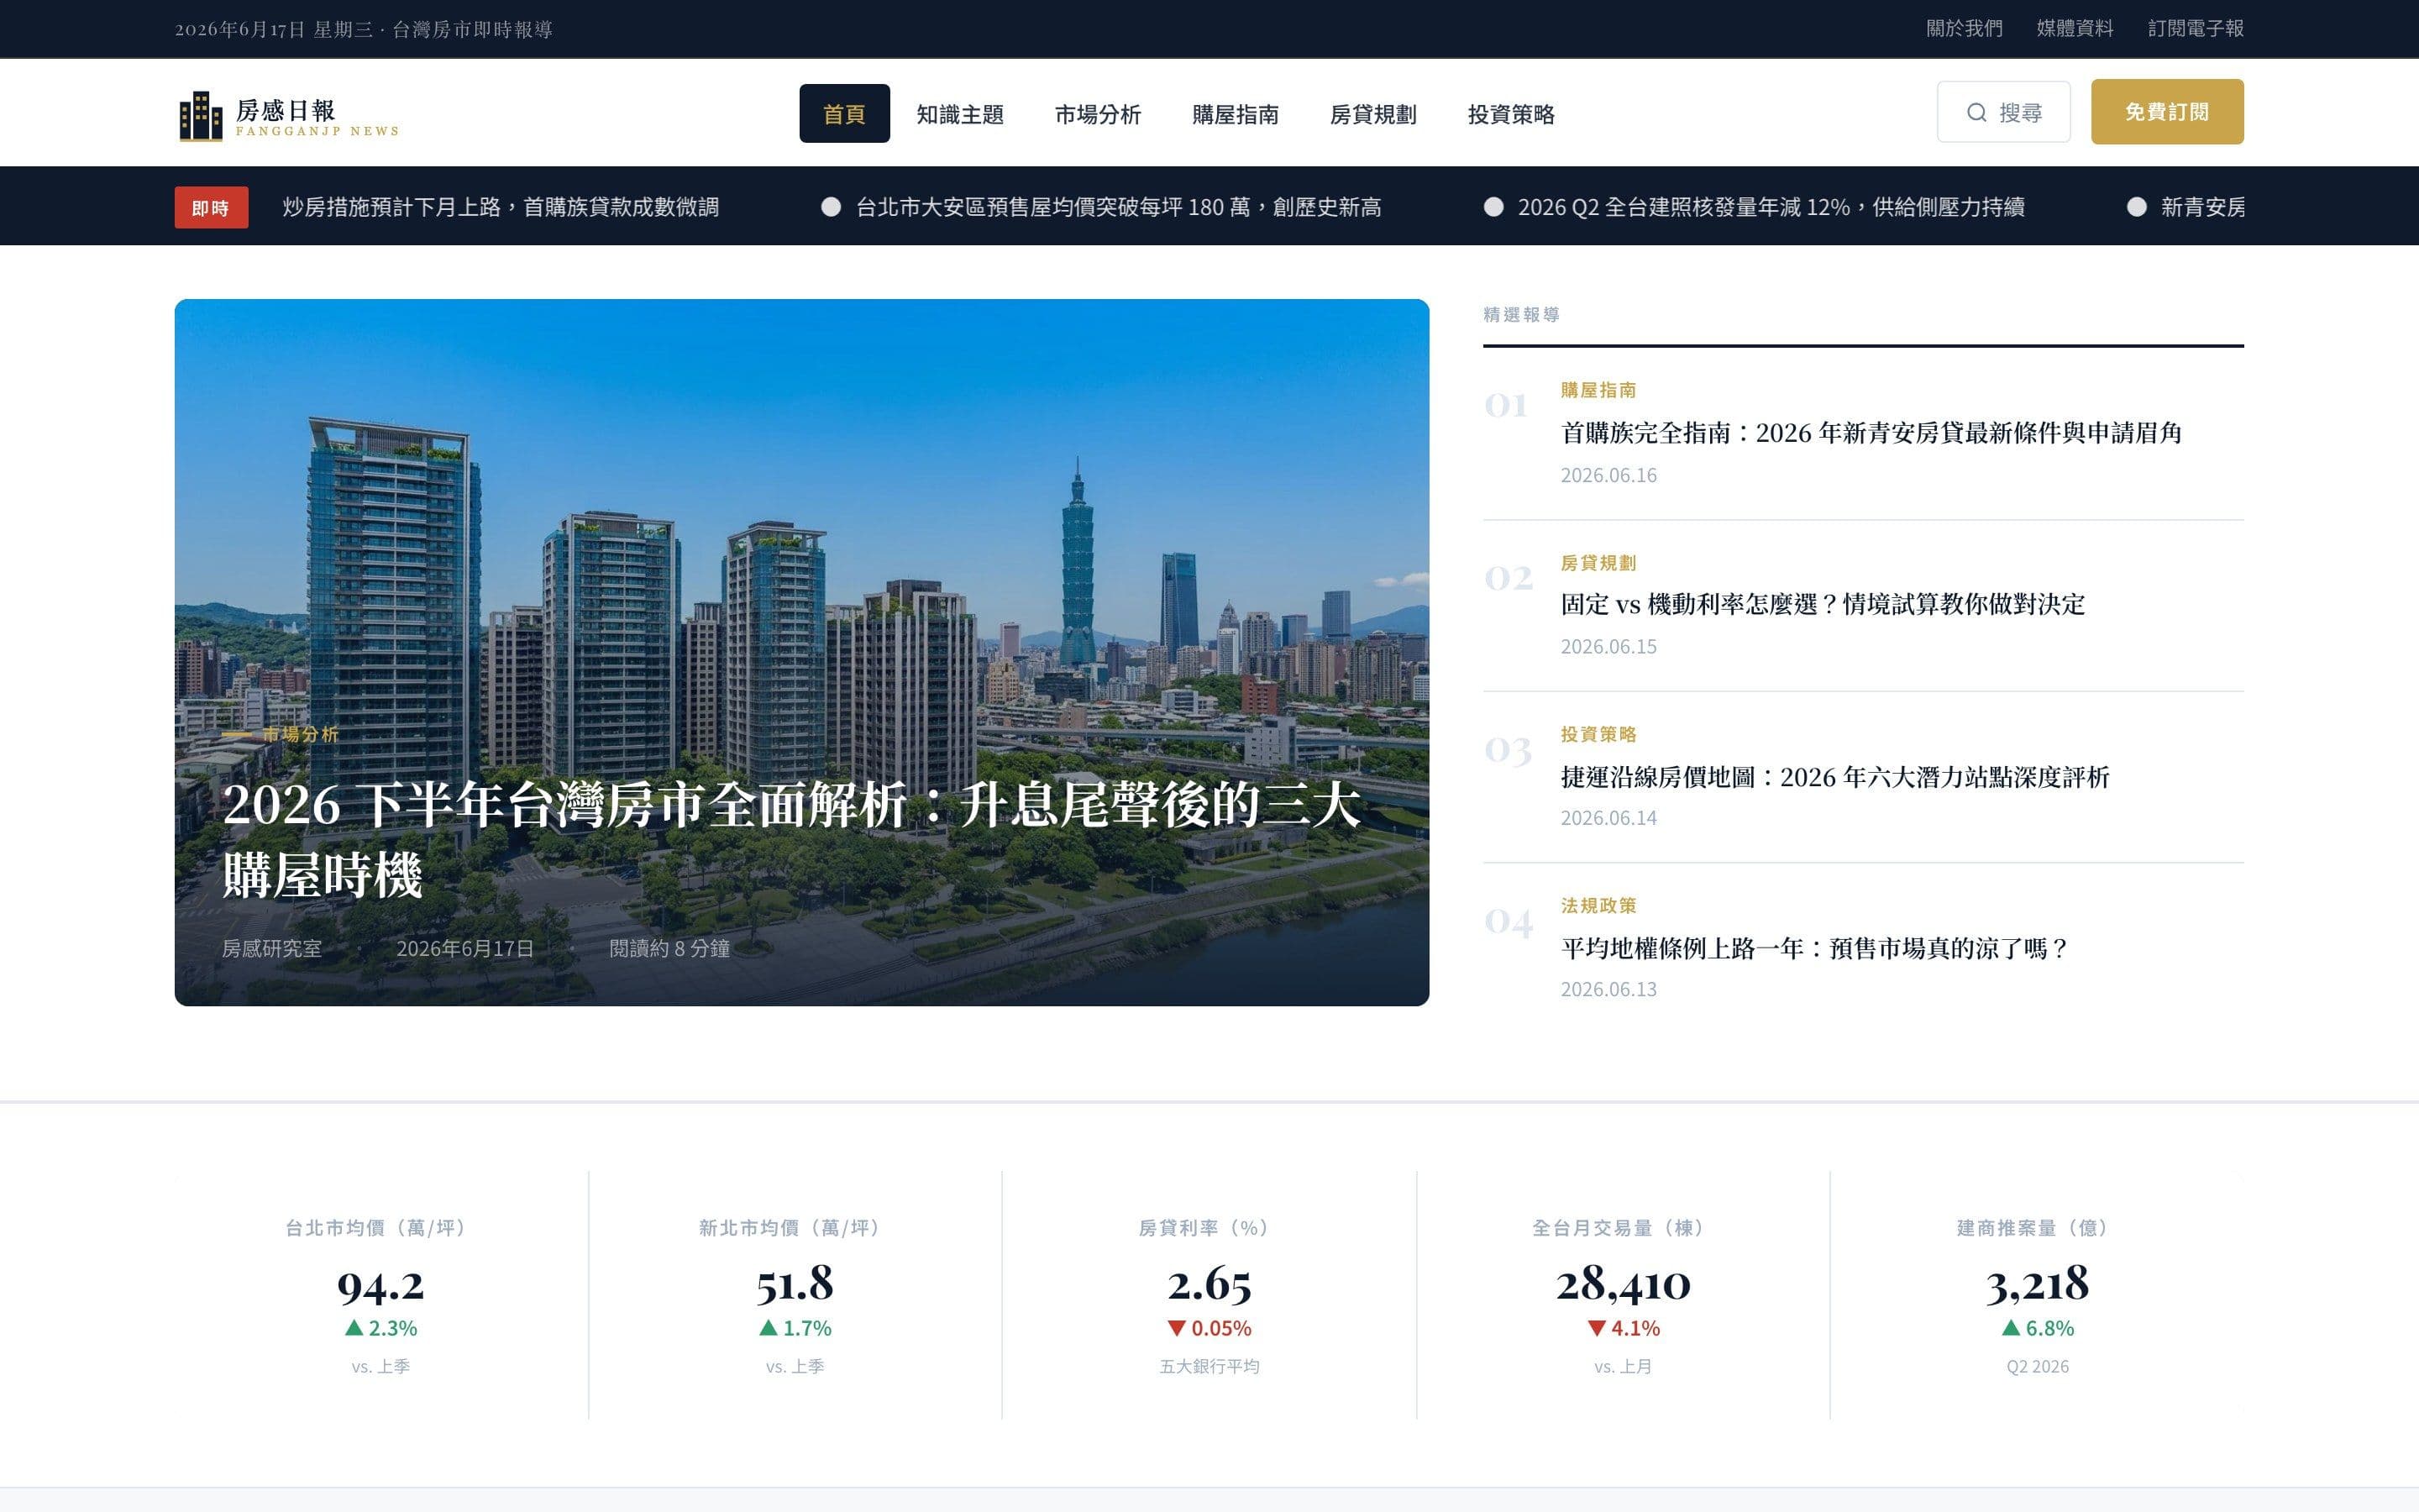Viewport: 2419px width, 1512px height.
Task: Visit the 投資策略 section
Action: (1510, 114)
